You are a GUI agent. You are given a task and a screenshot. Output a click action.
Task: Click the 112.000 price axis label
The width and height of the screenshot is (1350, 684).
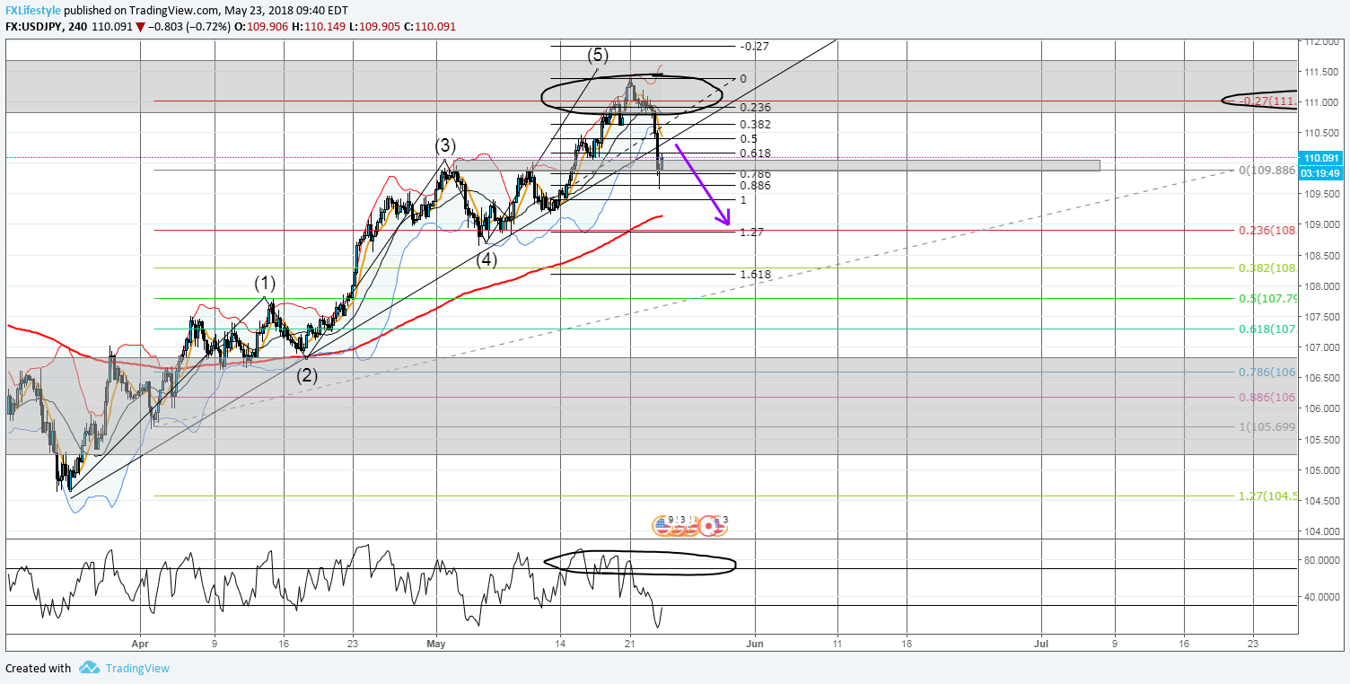point(1321,41)
